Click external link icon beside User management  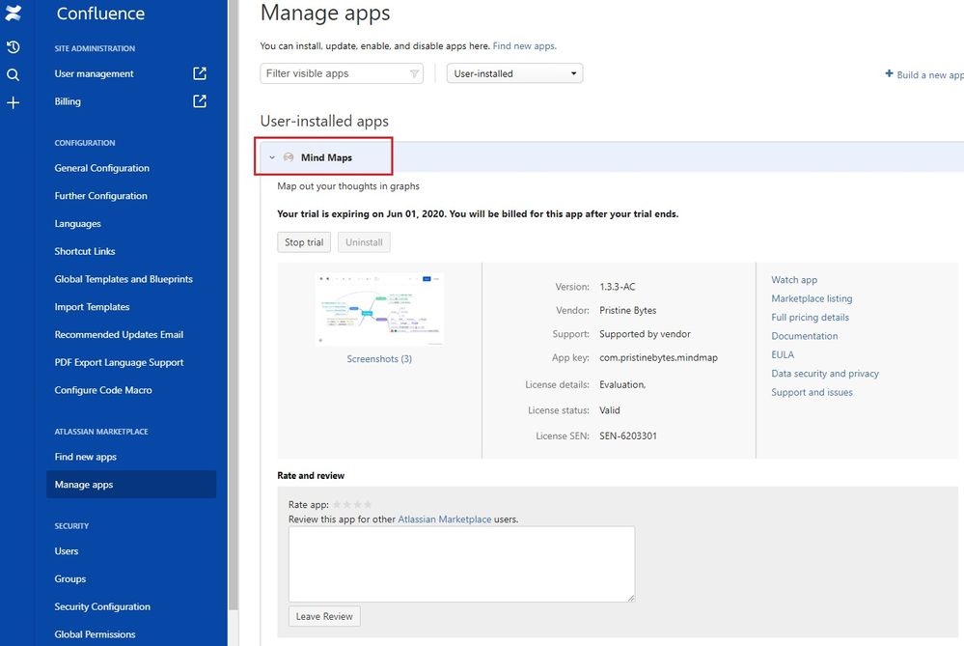200,73
